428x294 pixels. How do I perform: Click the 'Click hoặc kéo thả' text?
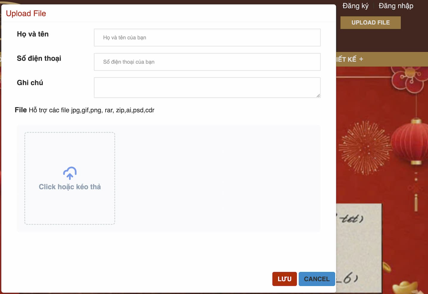(x=70, y=187)
